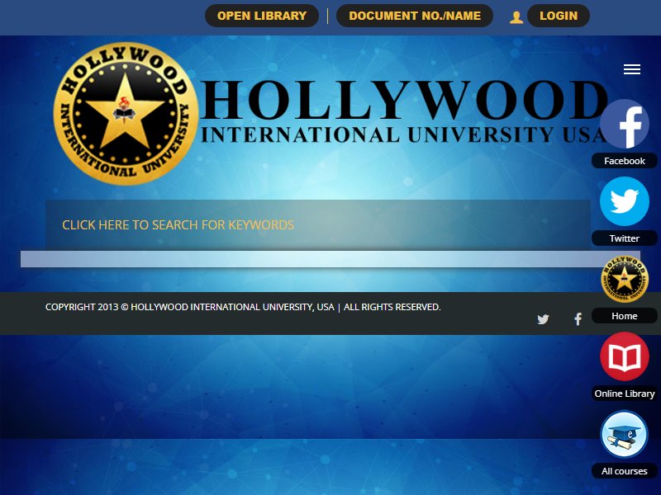Viewport: 661px width, 495px height.
Task: Click the Hollywood seal Home icon in sidebar
Action: click(625, 279)
